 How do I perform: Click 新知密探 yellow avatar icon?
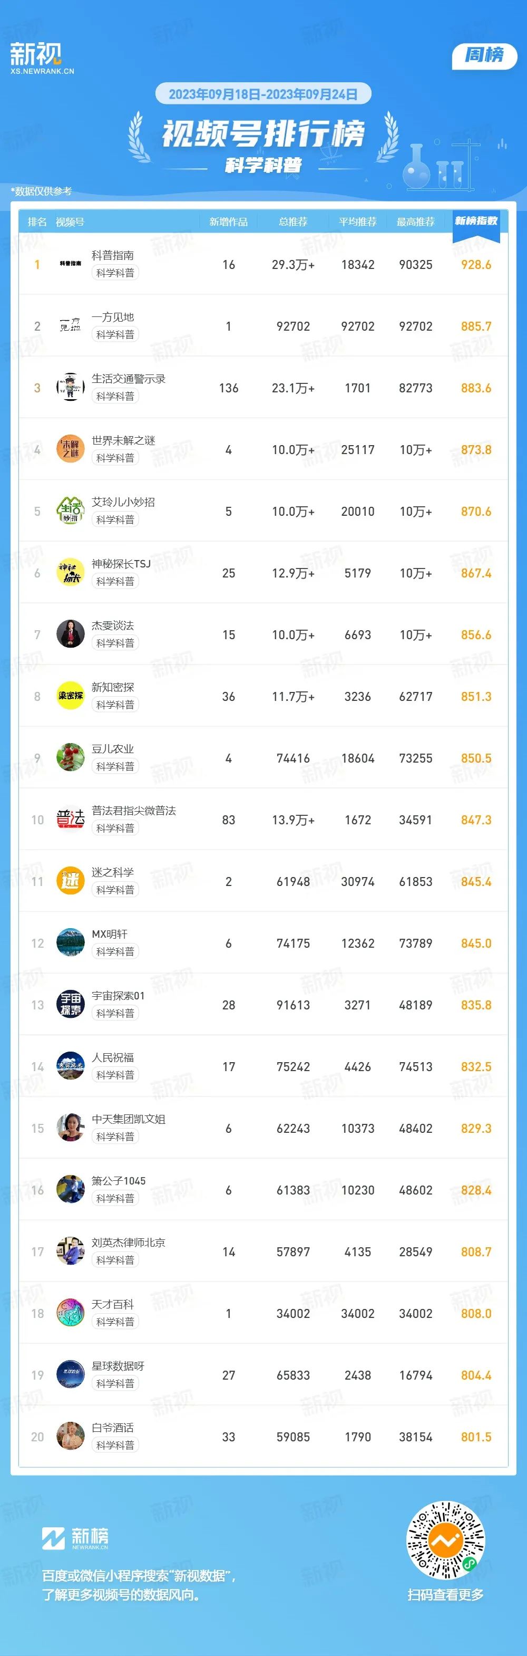pyautogui.click(x=71, y=696)
